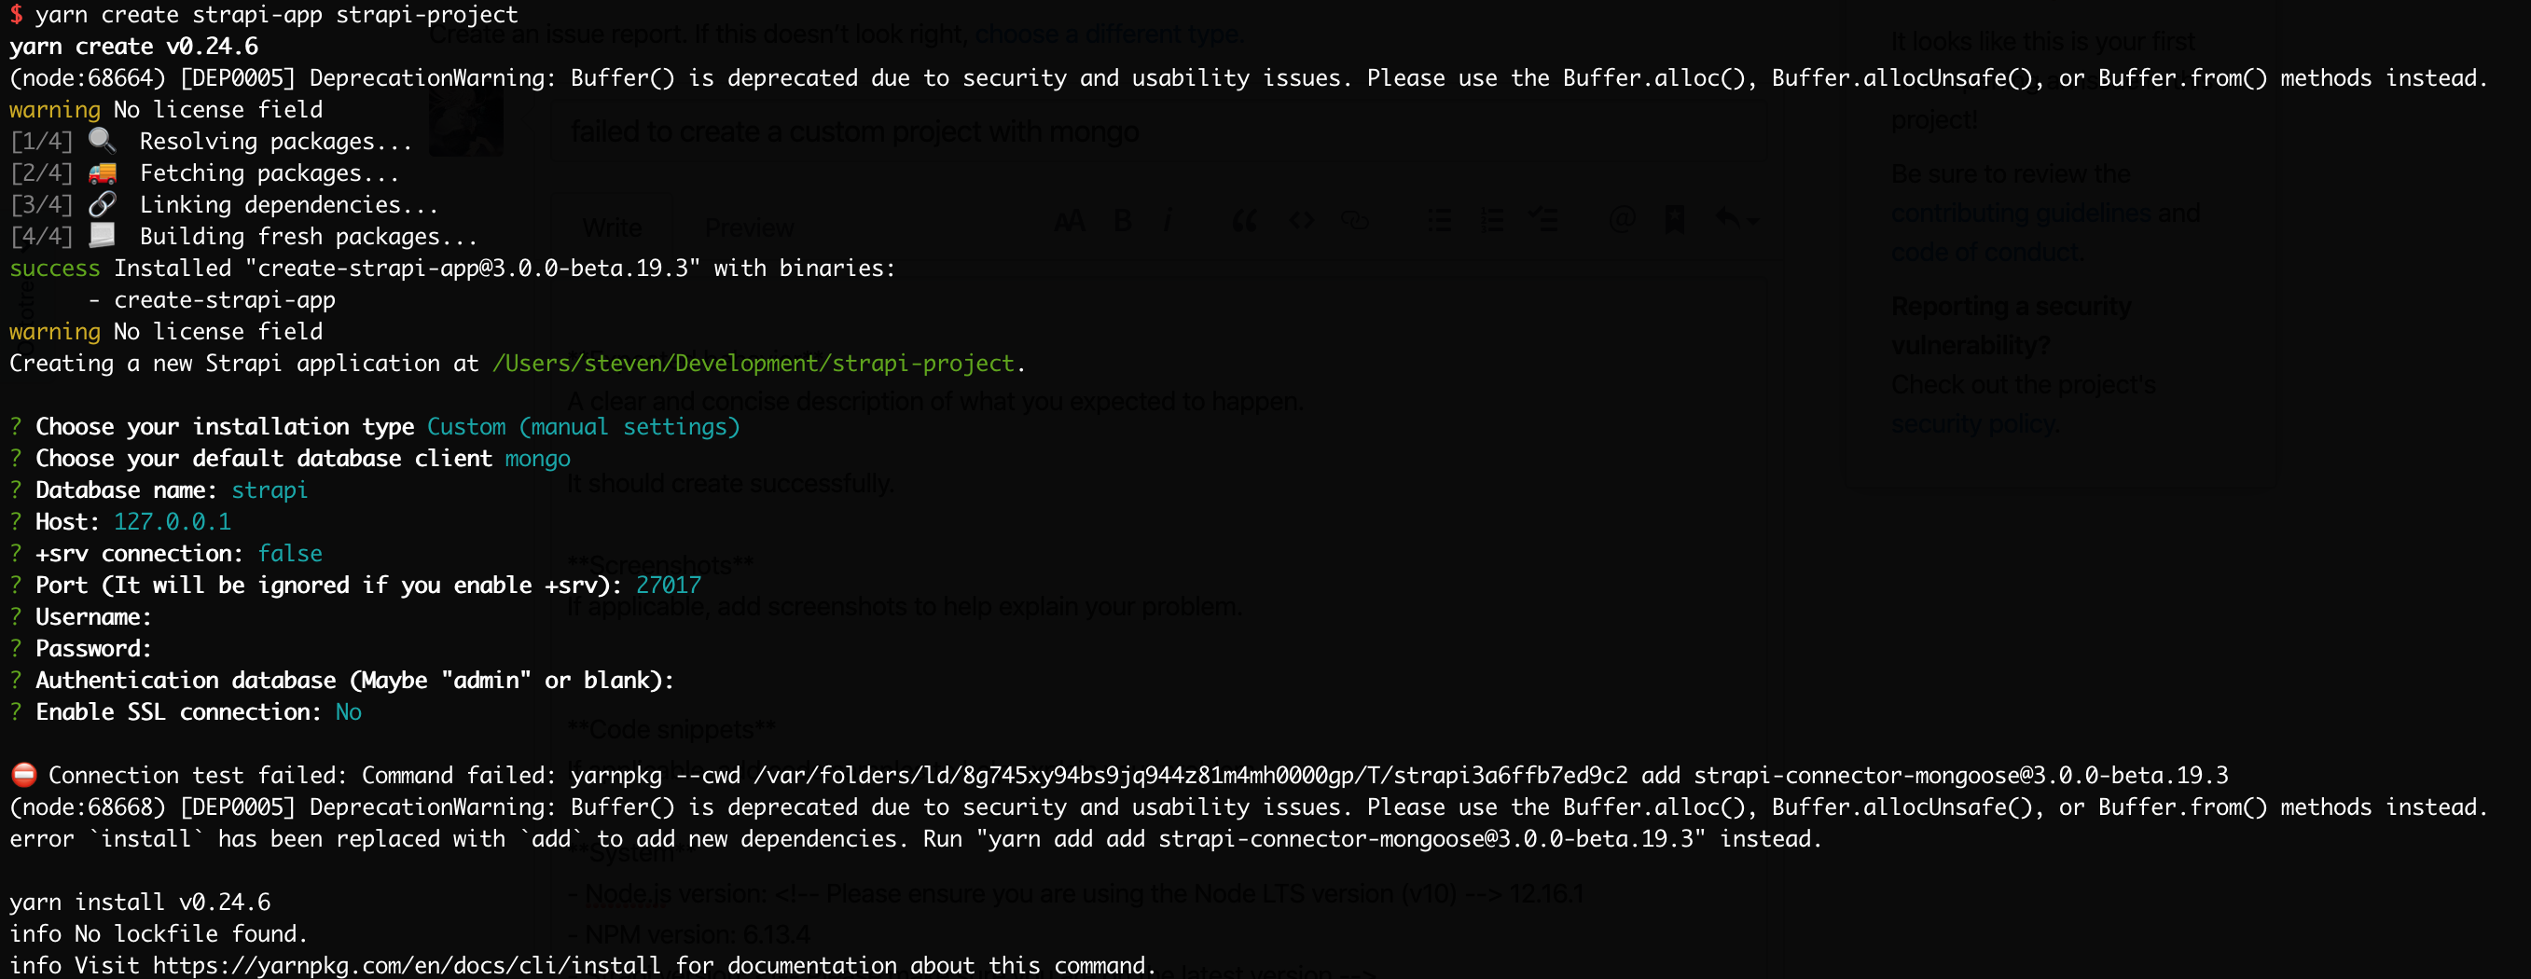Click the first 'warning No license field' line
This screenshot has height=979, width=2531.
tap(166, 109)
